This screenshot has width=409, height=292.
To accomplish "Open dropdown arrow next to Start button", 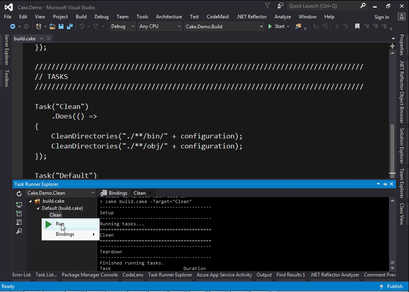I will point(288,26).
